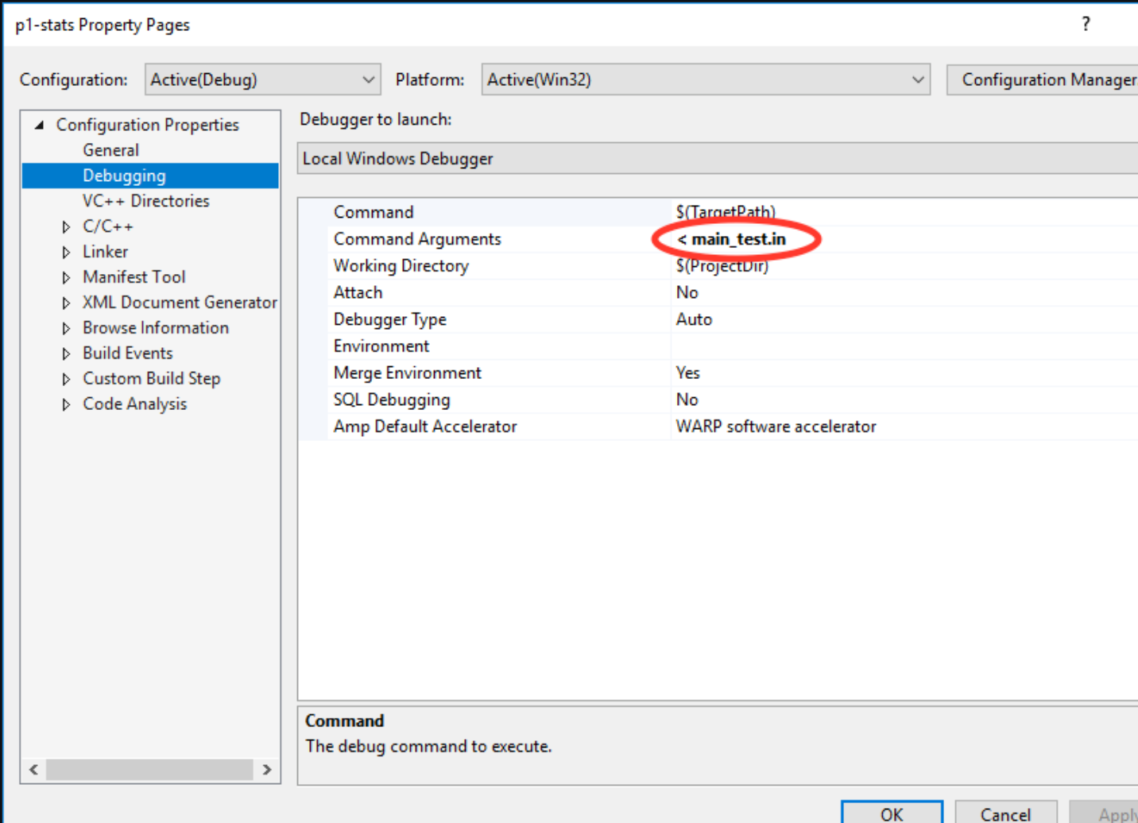Click the help question mark icon
This screenshot has height=823, width=1138.
[x=1086, y=24]
